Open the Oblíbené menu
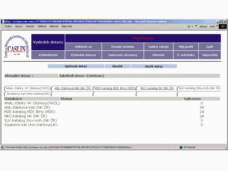The image size is (228, 171). (42, 26)
